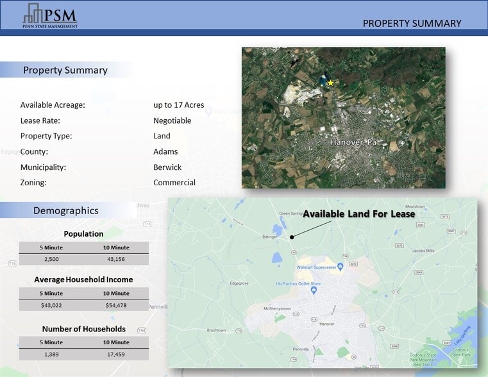Image resolution: width=488 pixels, height=377 pixels.
Task: Open the satellite aerial image
Action: pyautogui.click(x=343, y=117)
